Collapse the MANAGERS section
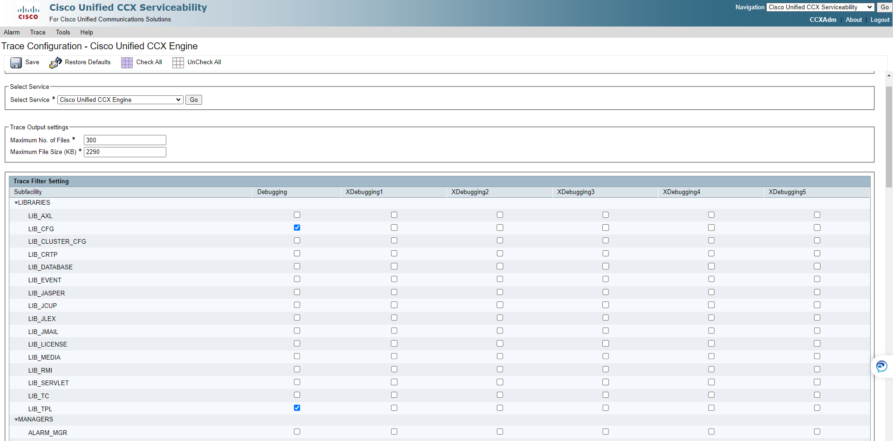893x441 pixels. point(16,419)
